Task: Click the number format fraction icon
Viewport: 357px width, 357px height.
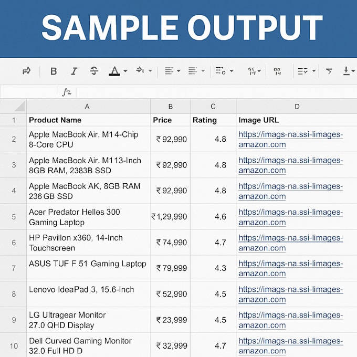Action: [252, 71]
